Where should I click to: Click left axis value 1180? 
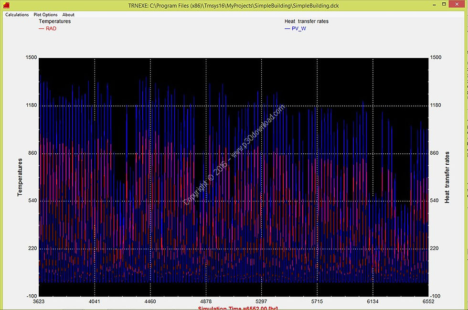coord(32,105)
